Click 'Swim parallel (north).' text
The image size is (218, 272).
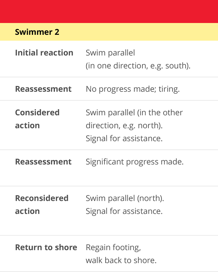click(x=125, y=198)
